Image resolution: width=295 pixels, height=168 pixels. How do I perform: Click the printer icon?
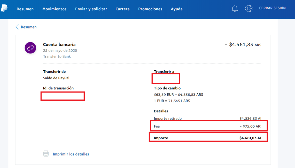[45, 154]
